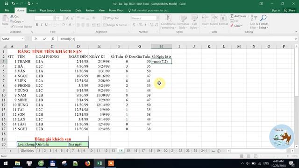The image size is (299, 168).
Task: Toggle Underline formatting
Action: pyautogui.click(x=46, y=25)
